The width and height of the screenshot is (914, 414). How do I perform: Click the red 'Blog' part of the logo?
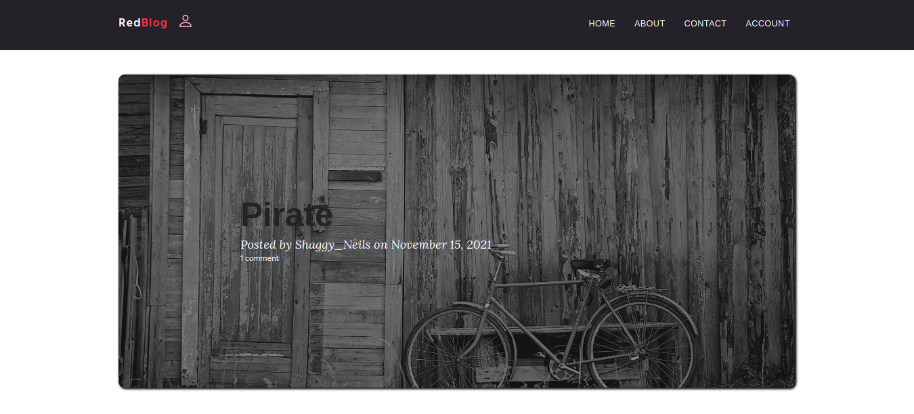155,23
